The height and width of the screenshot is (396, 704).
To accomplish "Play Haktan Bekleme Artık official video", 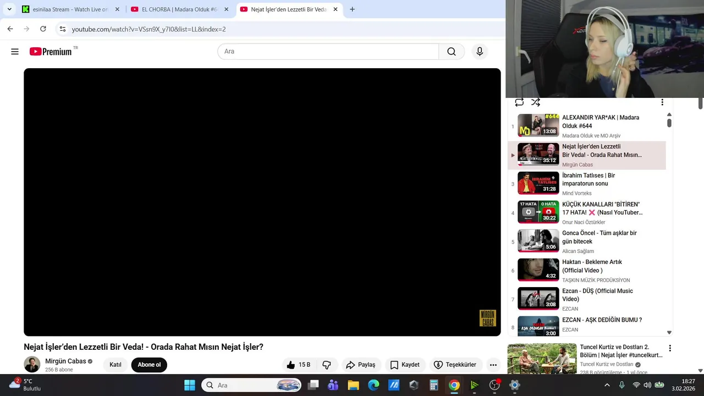I will [586, 270].
